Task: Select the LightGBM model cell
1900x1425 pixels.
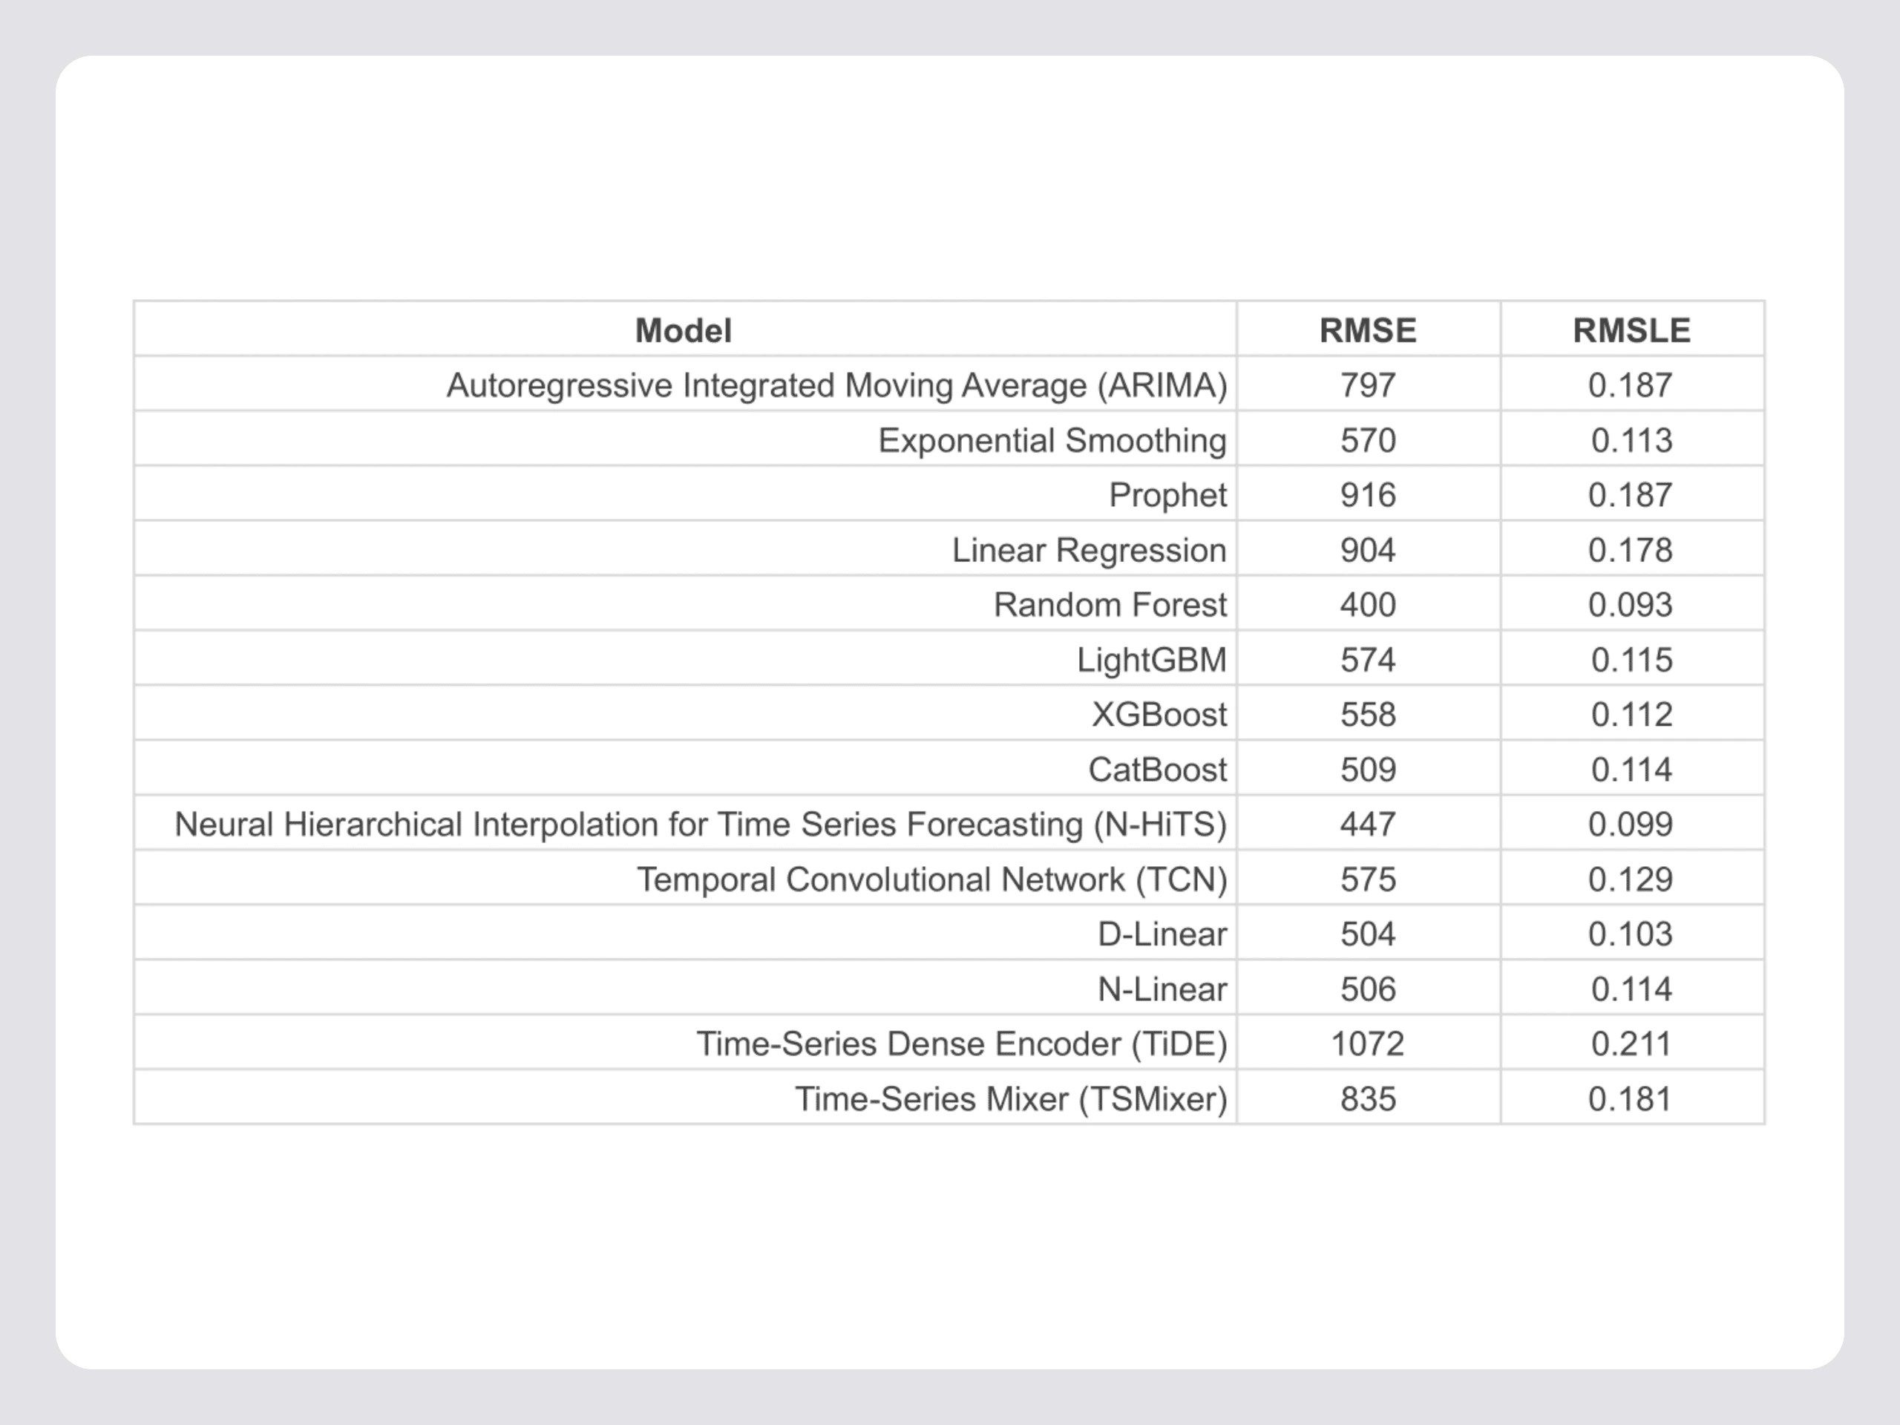Action: tap(1151, 661)
